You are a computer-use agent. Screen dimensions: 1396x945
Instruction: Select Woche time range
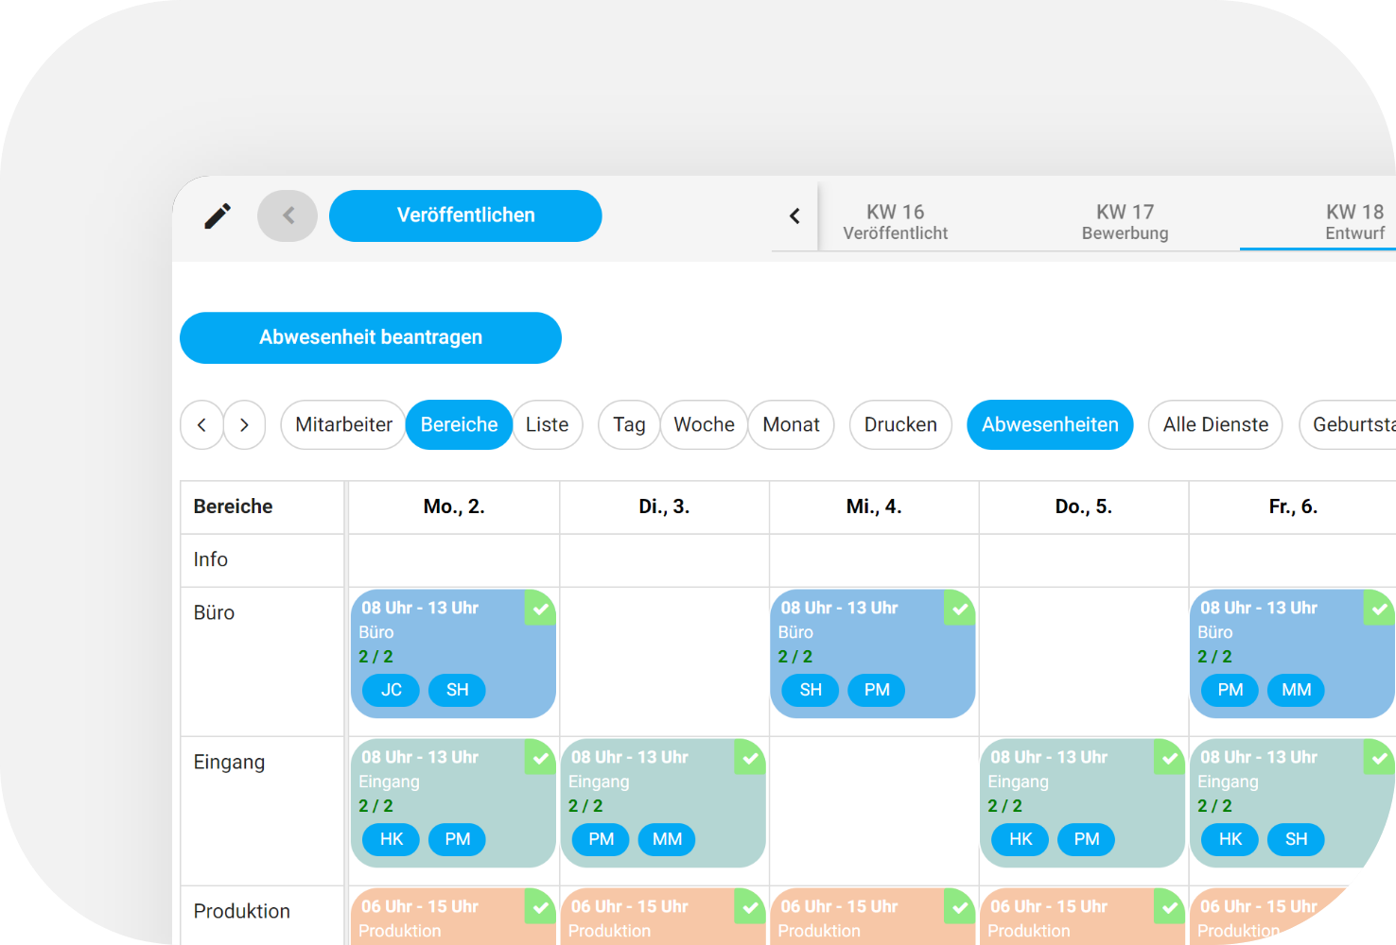704,425
